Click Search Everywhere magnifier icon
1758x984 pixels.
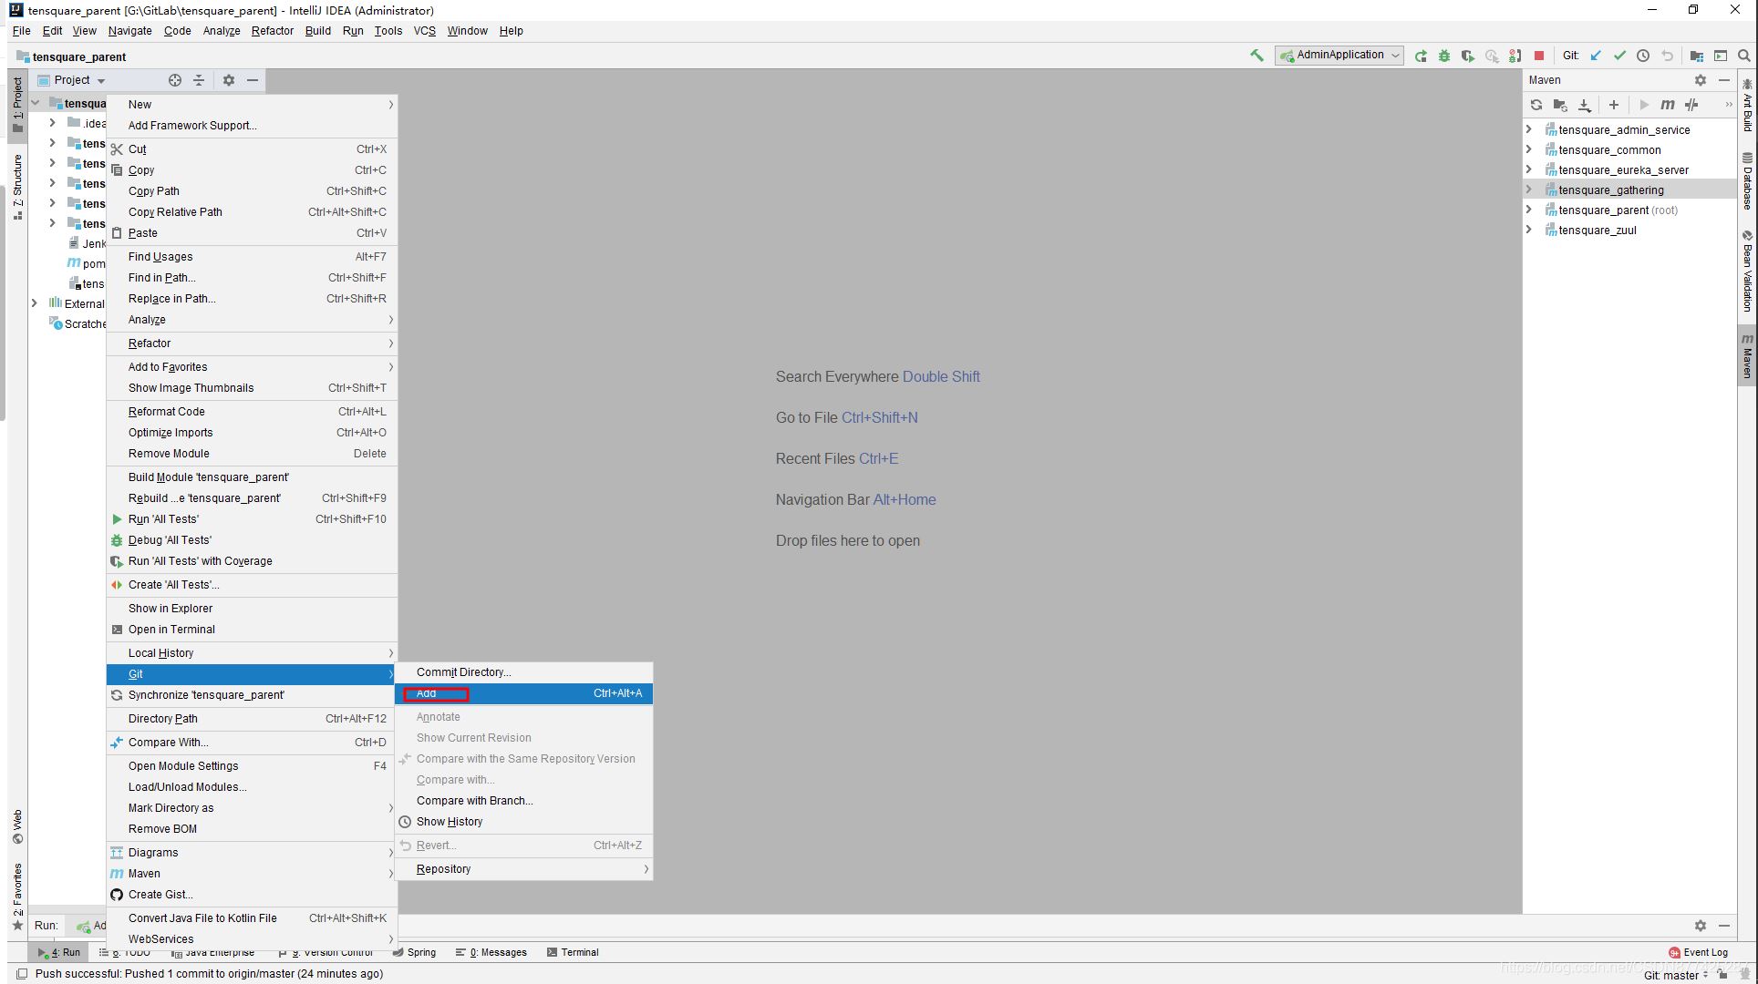[x=1744, y=56]
